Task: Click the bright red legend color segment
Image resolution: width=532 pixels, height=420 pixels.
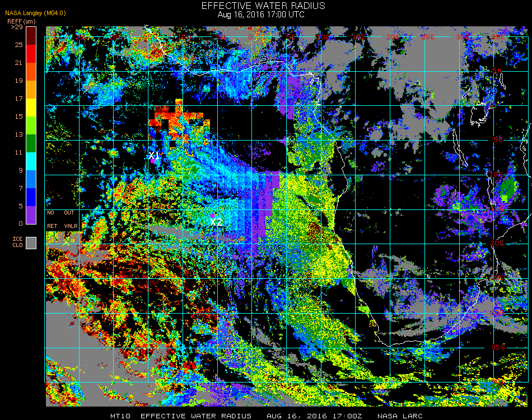Action: [31, 54]
